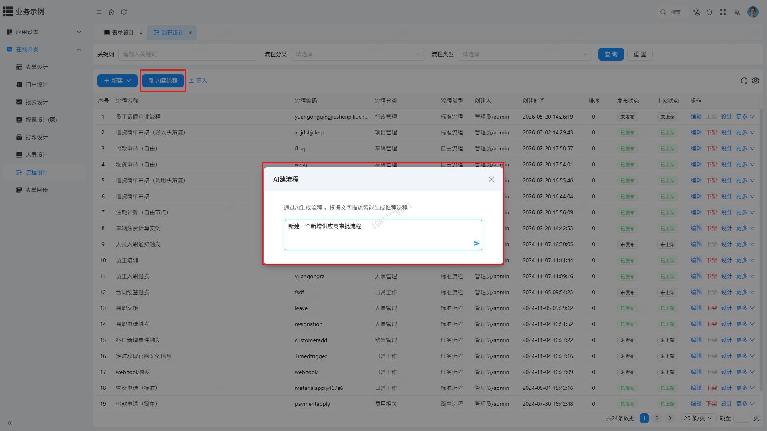
Task: Go to home via the house icon
Action: tap(111, 12)
